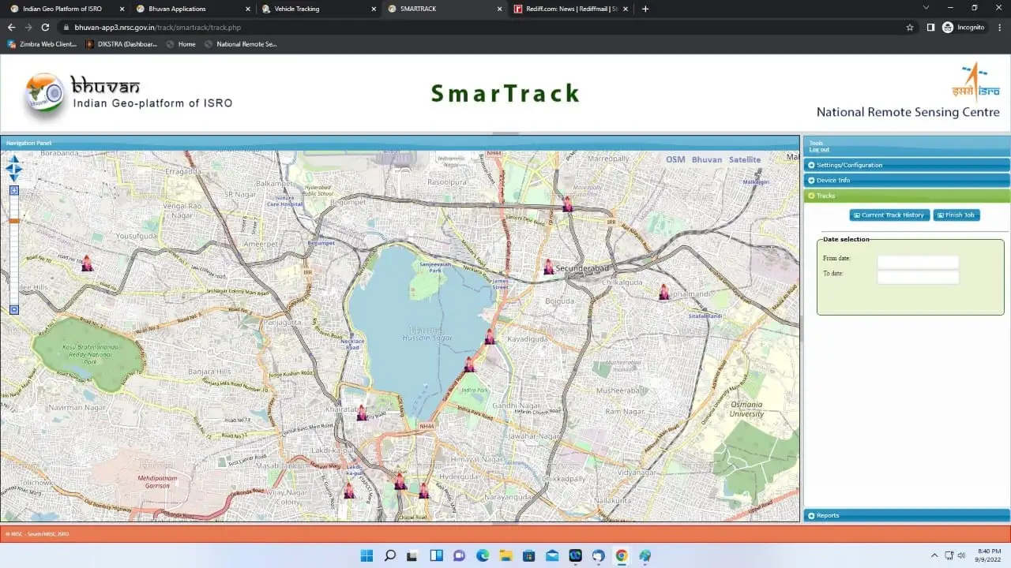This screenshot has height=568, width=1011.
Task: Open the Incognito profile menu
Action: [964, 27]
